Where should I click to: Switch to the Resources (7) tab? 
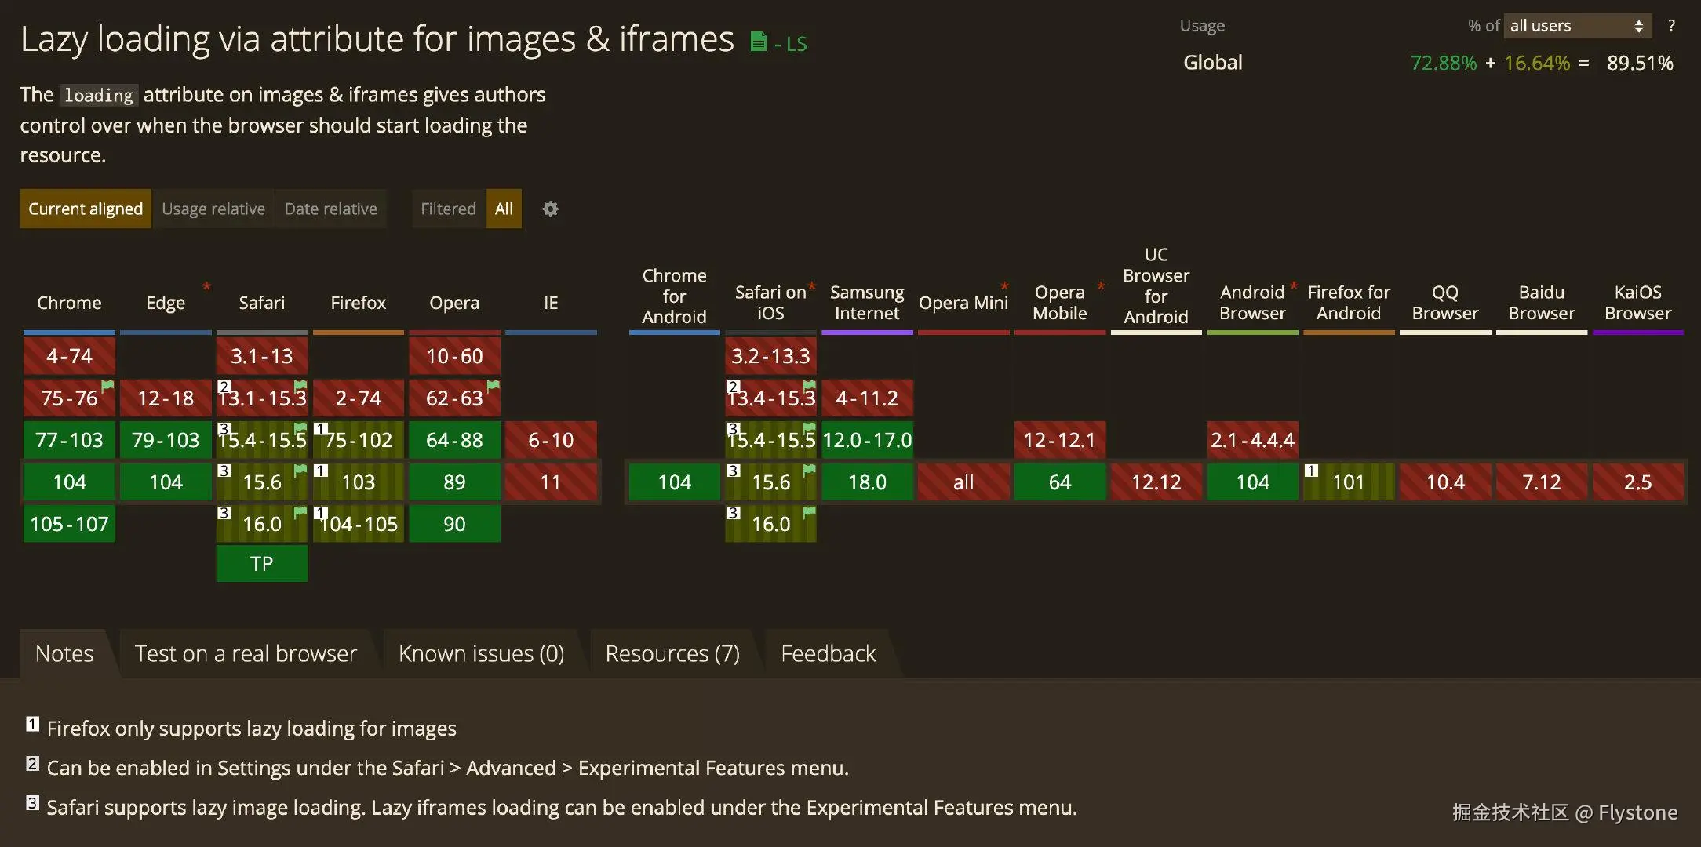[672, 653]
